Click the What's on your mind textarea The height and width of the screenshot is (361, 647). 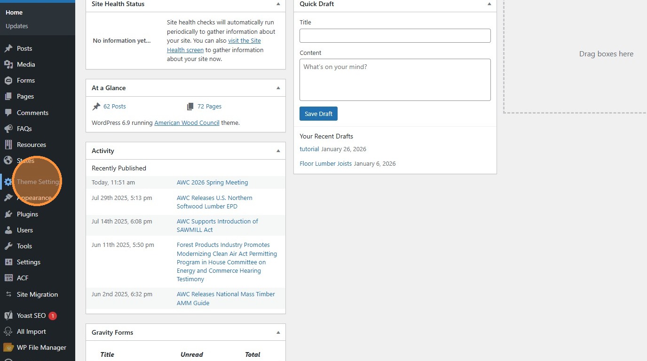tap(395, 79)
